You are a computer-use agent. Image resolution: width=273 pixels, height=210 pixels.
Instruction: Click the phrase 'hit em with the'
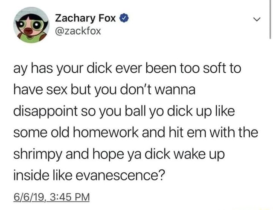214,133
